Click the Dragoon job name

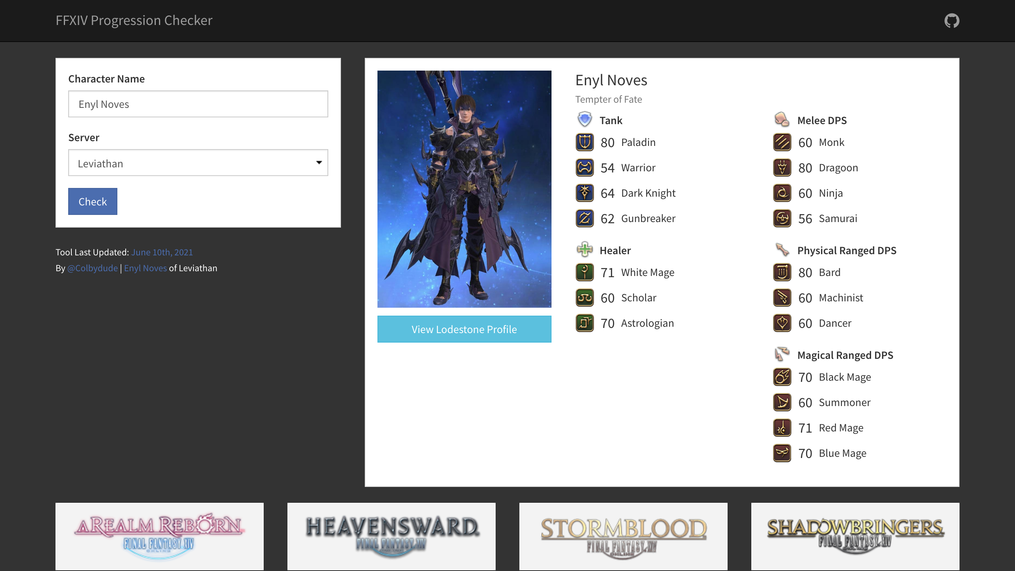[x=839, y=168]
